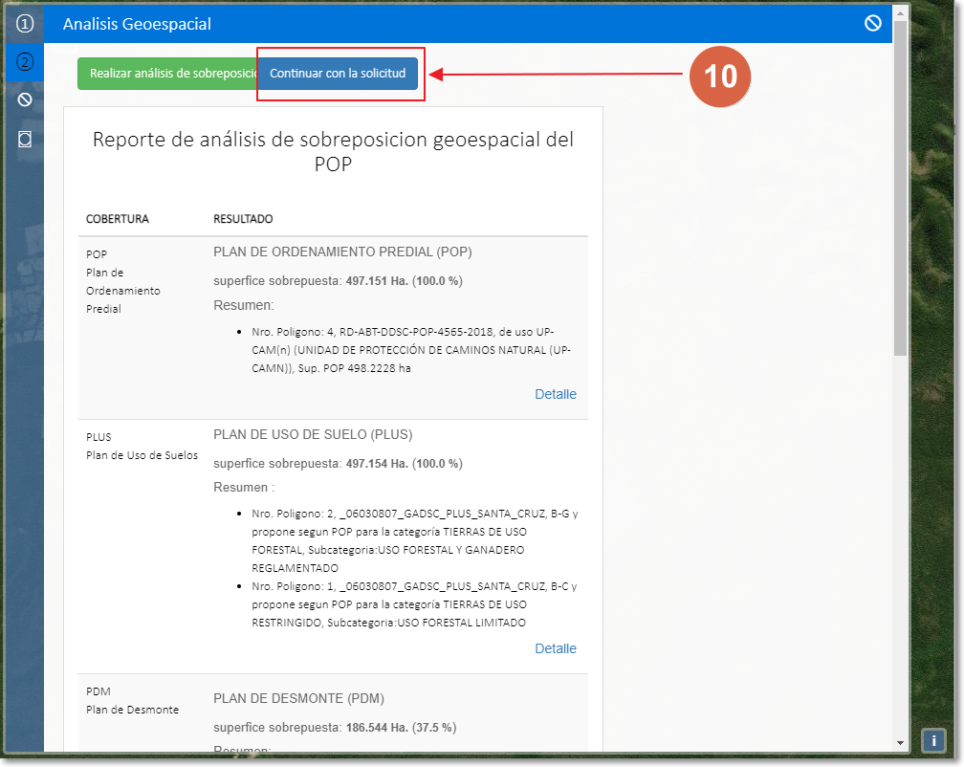Click the square frame icon in the sidebar
The width and height of the screenshot is (964, 767).
25,139
